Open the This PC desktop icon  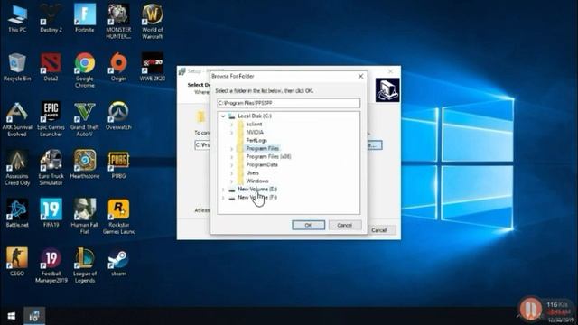(17, 18)
